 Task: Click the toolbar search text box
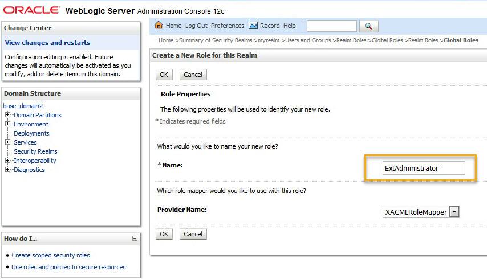click(332, 26)
